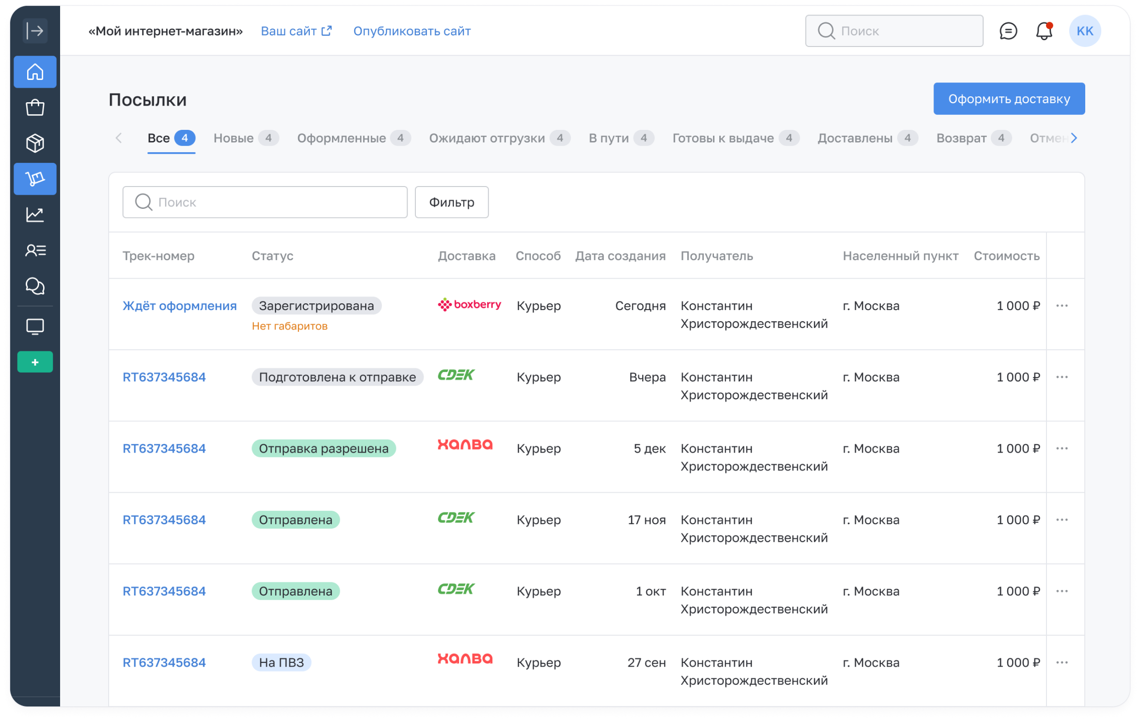Switch to the Ожидают отгрузки tab
Screen dimensions: 1140x721
500,138
